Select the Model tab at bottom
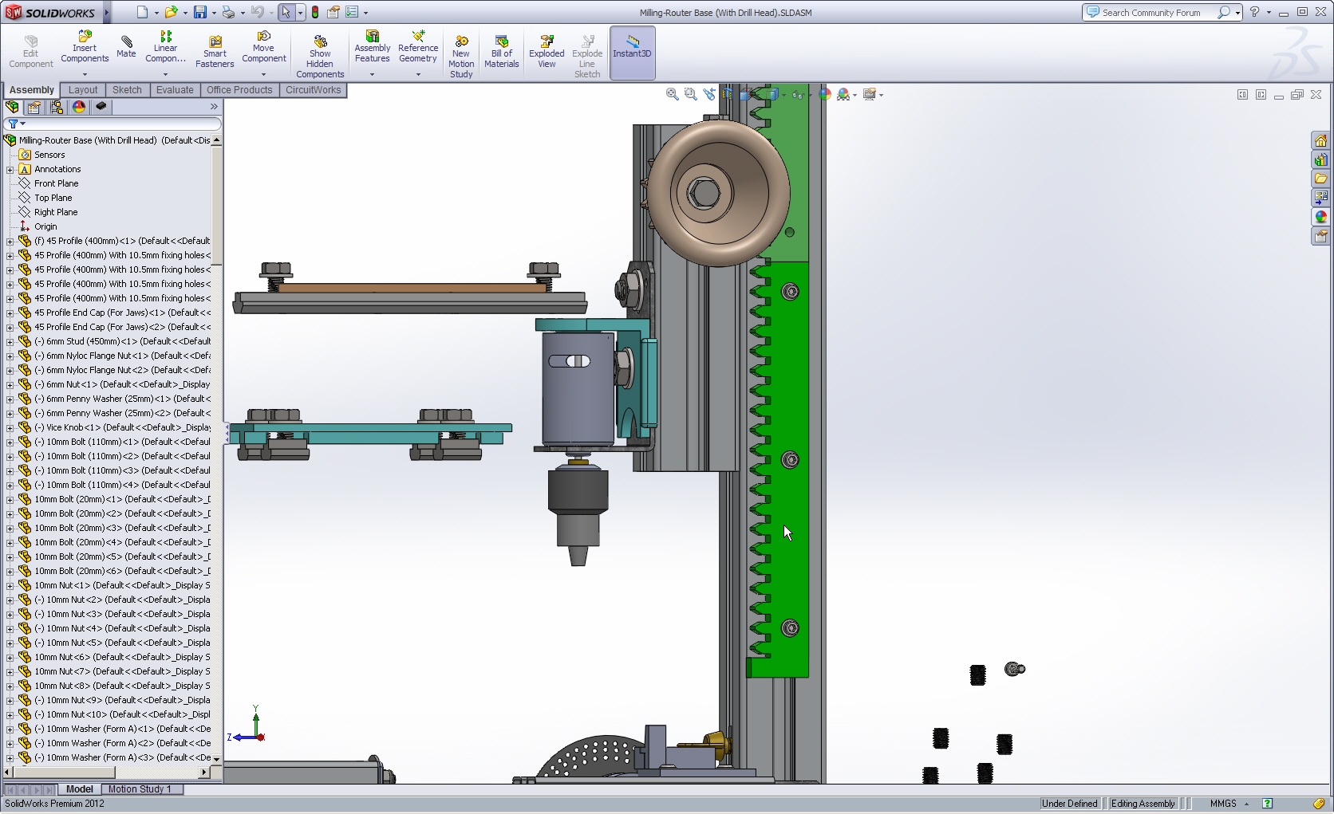 [79, 789]
